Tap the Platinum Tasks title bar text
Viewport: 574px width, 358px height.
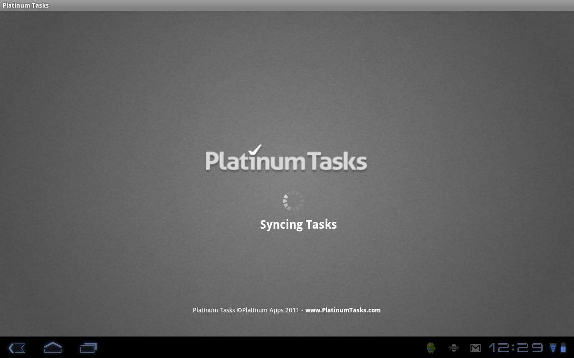pyautogui.click(x=26, y=5)
